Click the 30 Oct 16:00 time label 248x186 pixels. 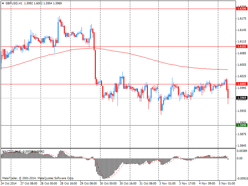pos(128,183)
